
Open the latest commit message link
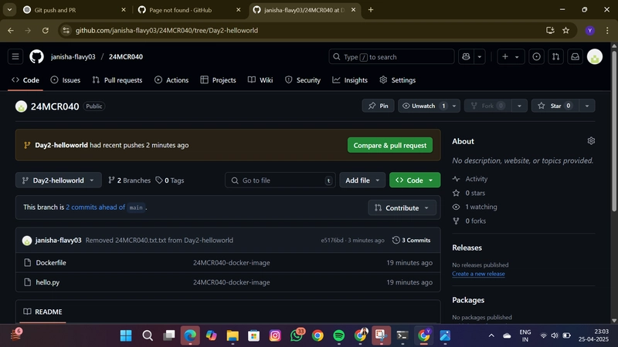(159, 240)
